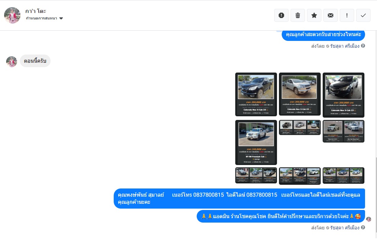Open the middle collage image in bottom row
Viewport: 377px width, 242px height.
300,176
